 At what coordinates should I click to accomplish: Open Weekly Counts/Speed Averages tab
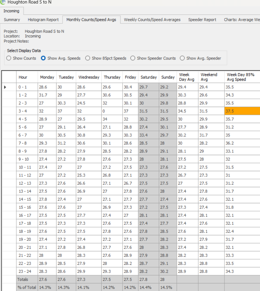tap(152, 20)
